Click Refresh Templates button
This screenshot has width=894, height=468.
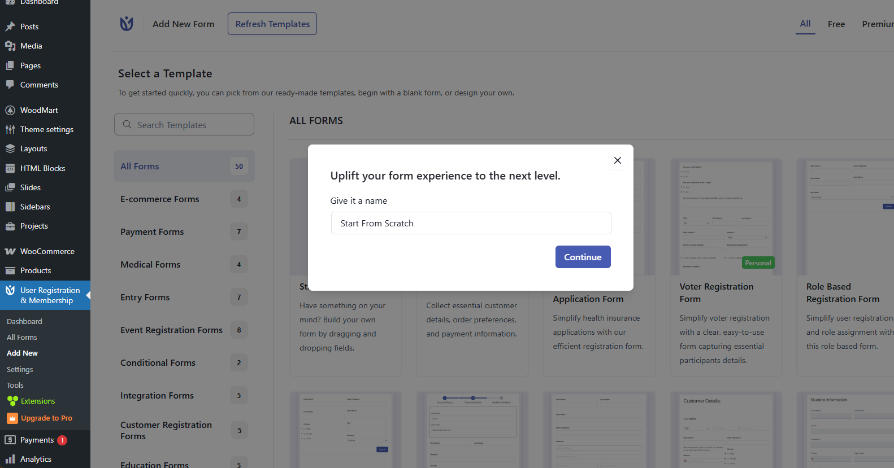[x=272, y=24]
